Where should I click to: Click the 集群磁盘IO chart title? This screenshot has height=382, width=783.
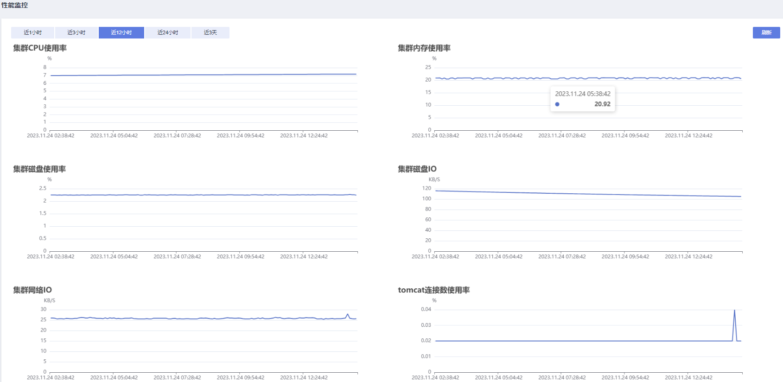(417, 169)
